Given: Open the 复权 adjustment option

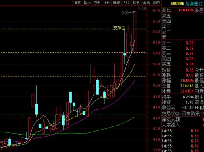Looking at the screenshot, I should (78, 3).
